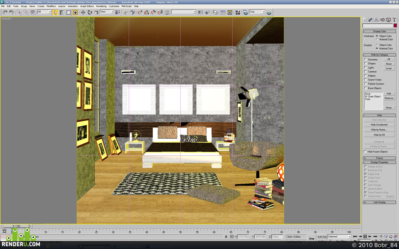Toggle Hide Frozen Objects checkbox
Screen dimensions: 399x249
pyautogui.click(x=365, y=151)
